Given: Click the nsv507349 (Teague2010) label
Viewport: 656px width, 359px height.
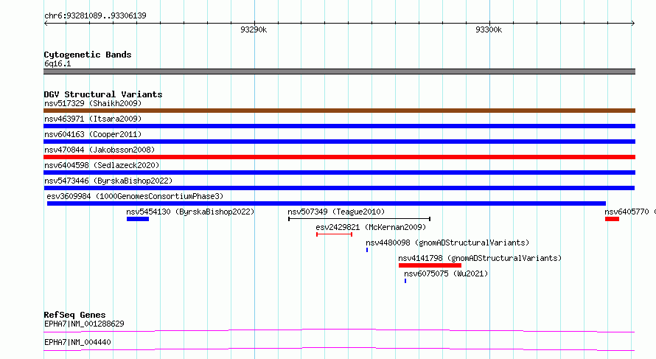Looking at the screenshot, I should pyautogui.click(x=336, y=212).
